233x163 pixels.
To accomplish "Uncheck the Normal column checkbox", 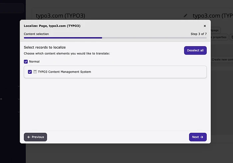I will [26, 61].
